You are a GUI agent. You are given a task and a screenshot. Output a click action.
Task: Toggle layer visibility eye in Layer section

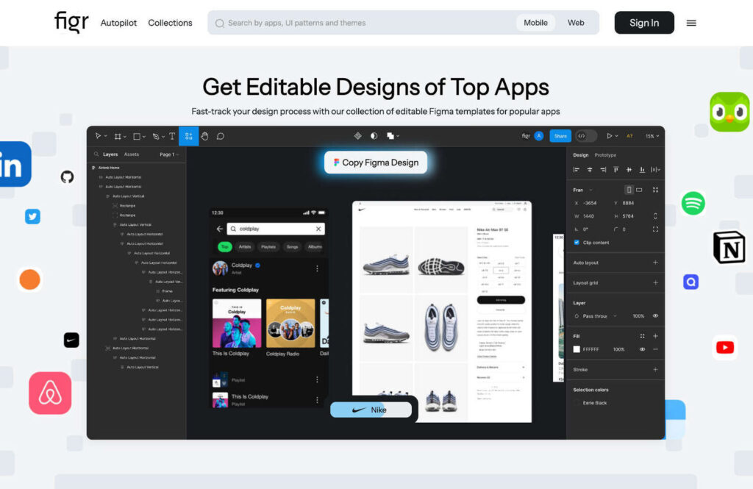click(x=655, y=315)
